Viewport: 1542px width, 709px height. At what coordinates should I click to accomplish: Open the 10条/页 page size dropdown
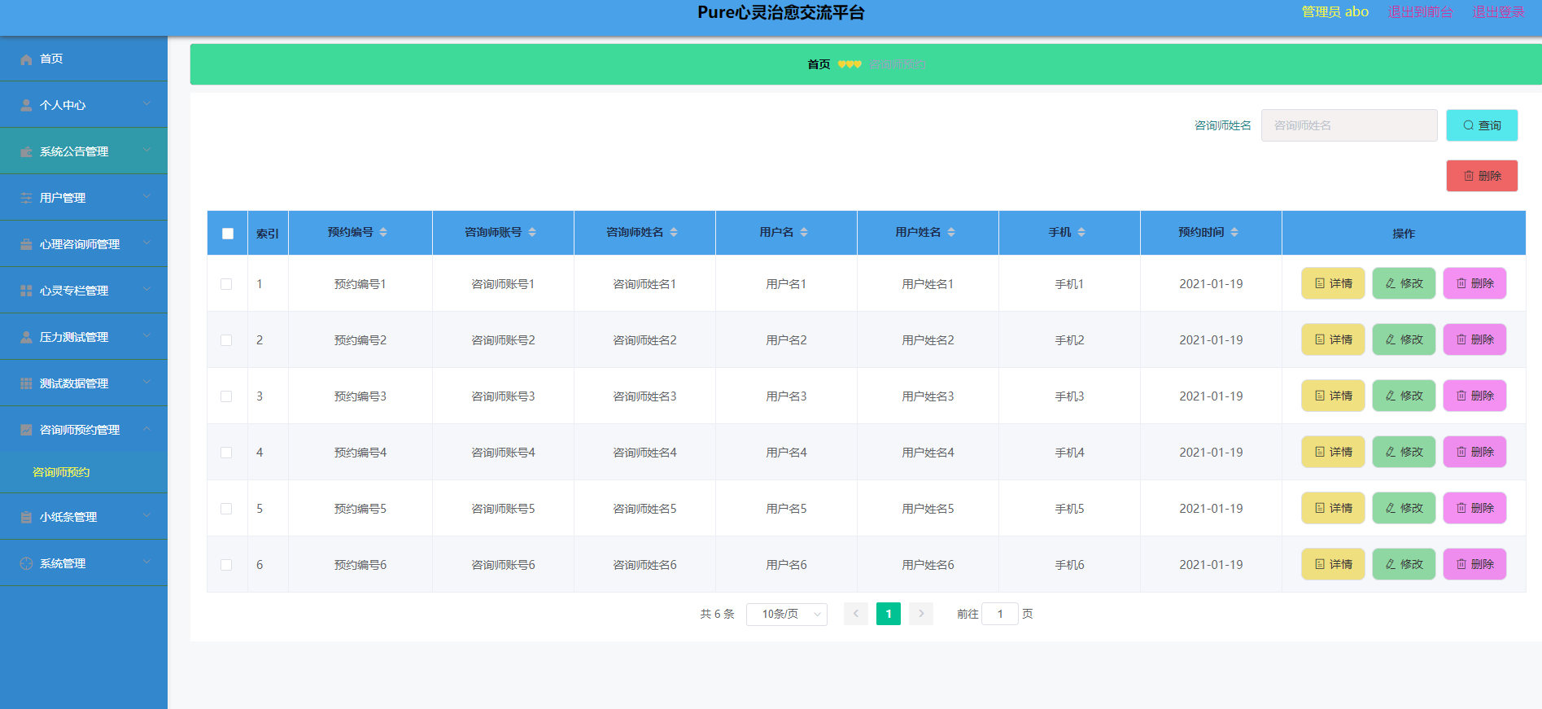point(787,615)
